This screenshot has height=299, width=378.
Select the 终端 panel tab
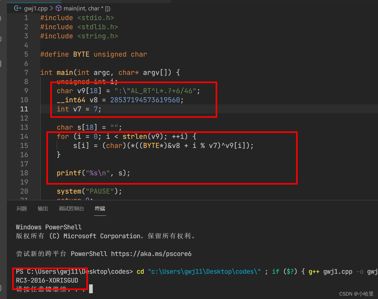point(100,208)
